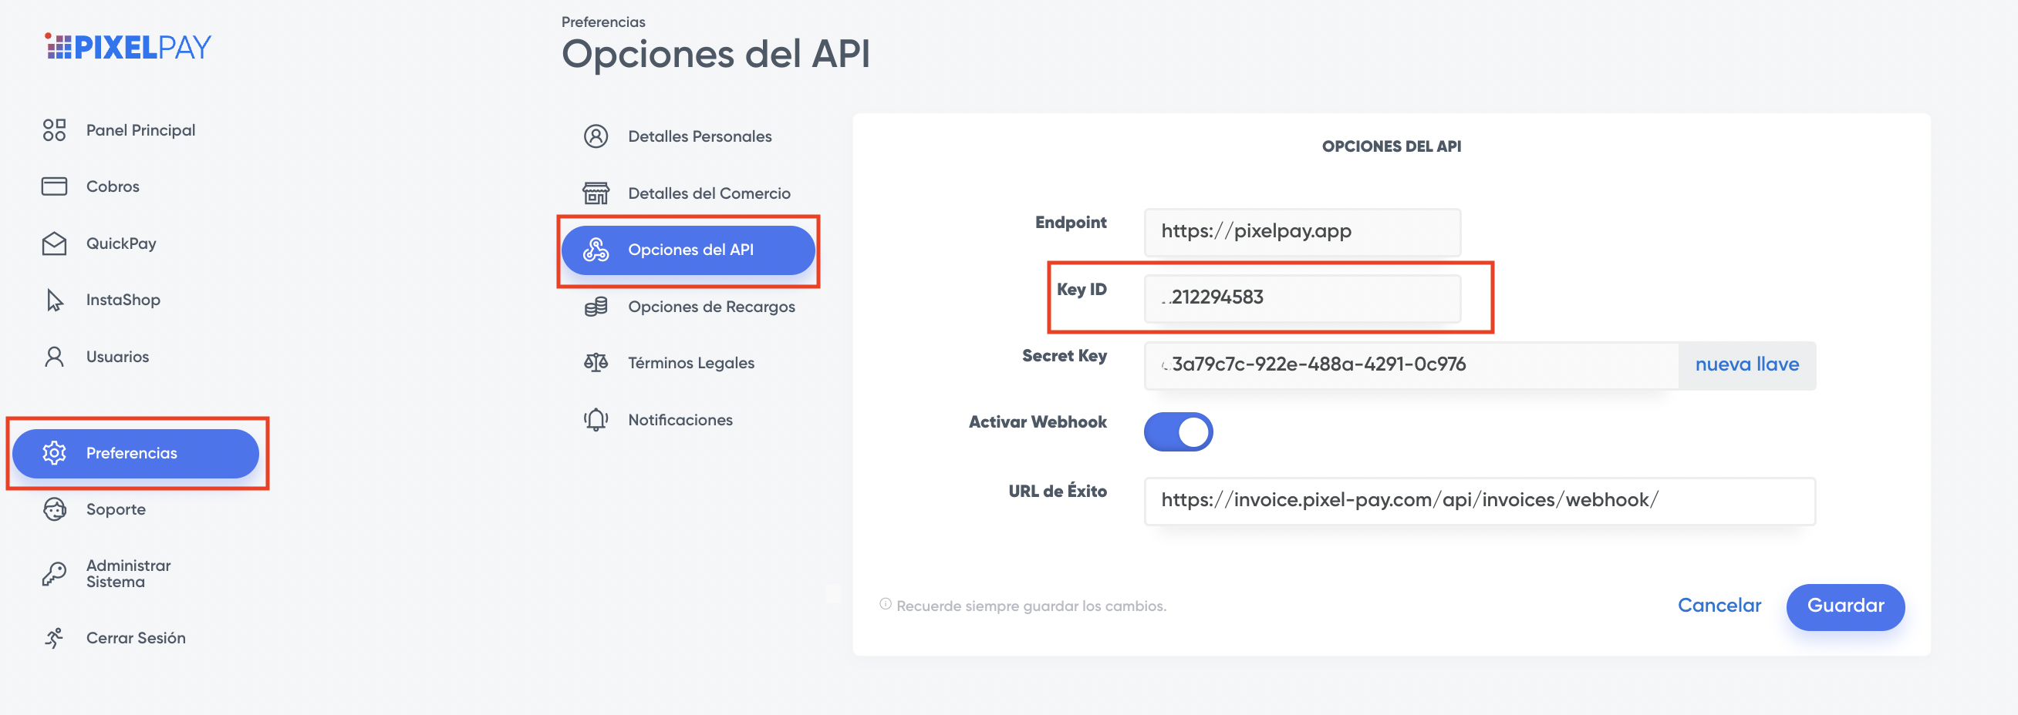Viewport: 2018px width, 715px height.
Task: Select the Panel Principal grid icon
Action: [52, 130]
